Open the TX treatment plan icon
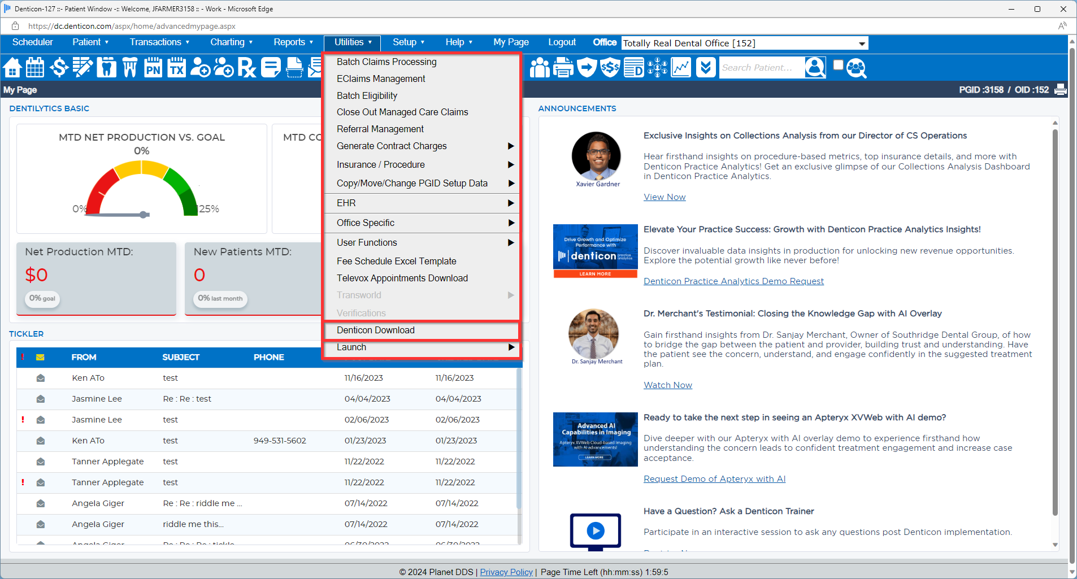Viewport: 1077px width, 579px height. pyautogui.click(x=177, y=68)
